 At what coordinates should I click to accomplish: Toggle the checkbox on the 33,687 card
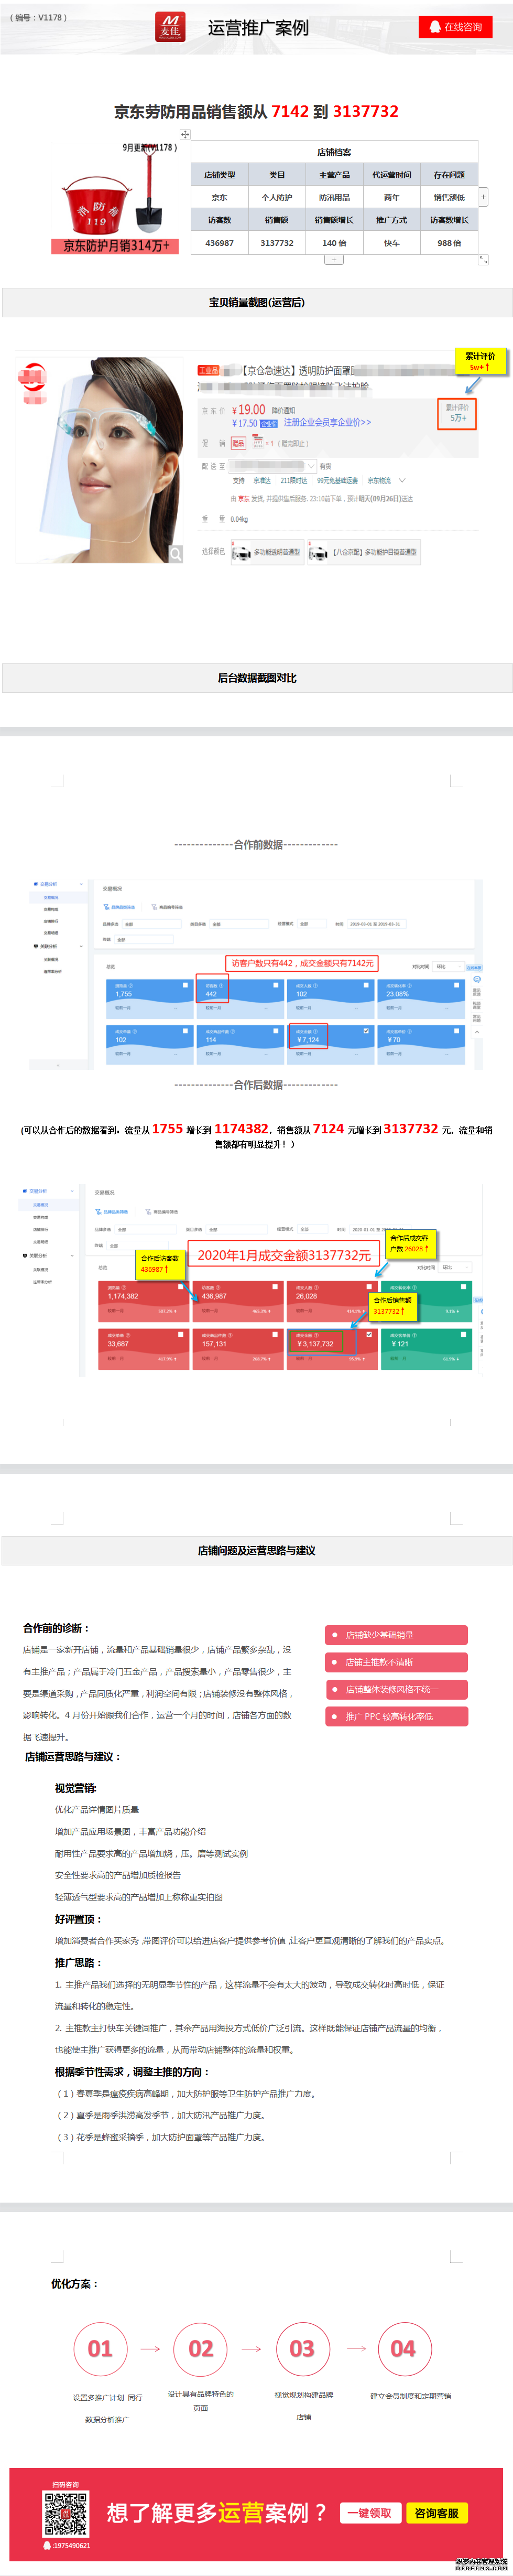tap(181, 1334)
